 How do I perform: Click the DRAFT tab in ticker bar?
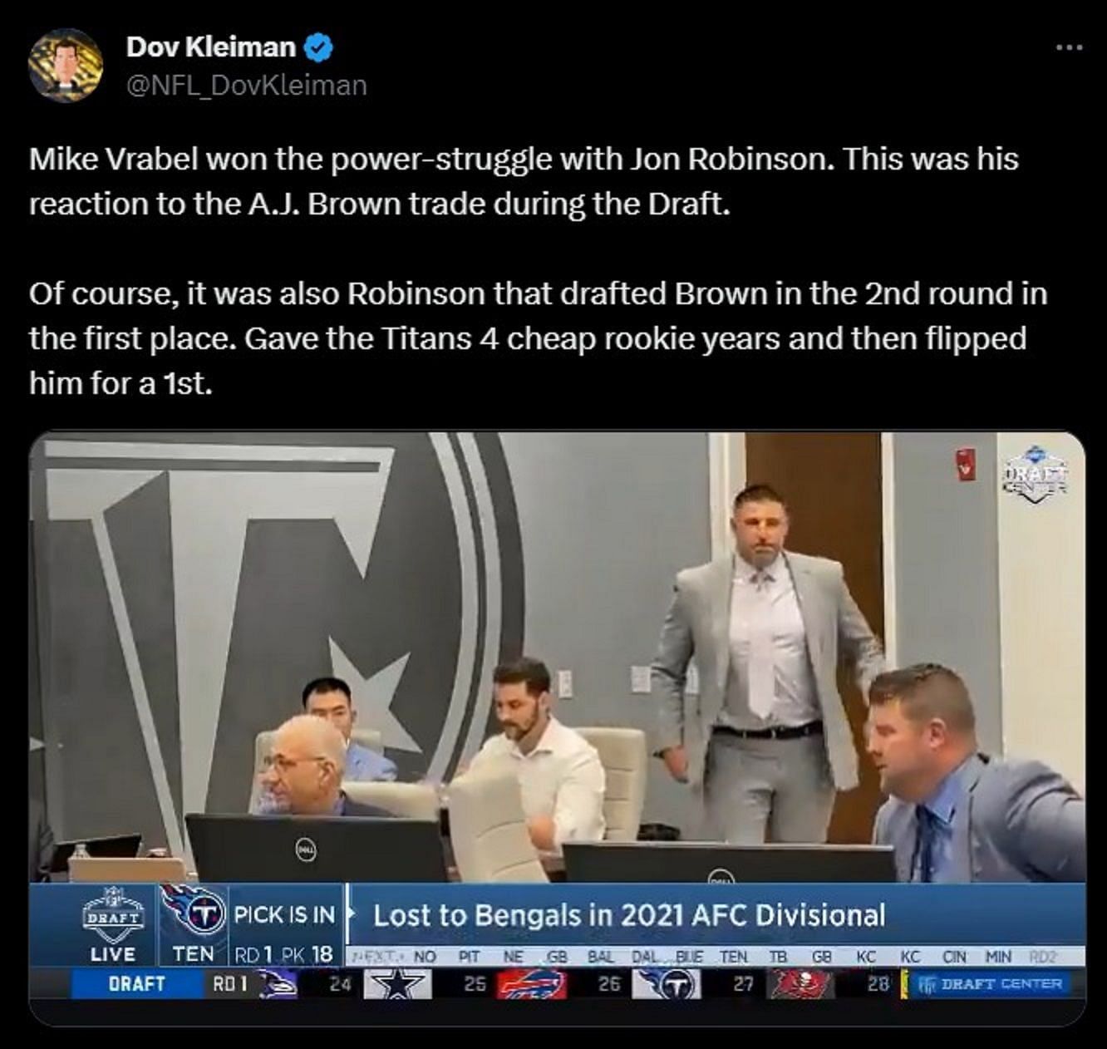tap(136, 984)
